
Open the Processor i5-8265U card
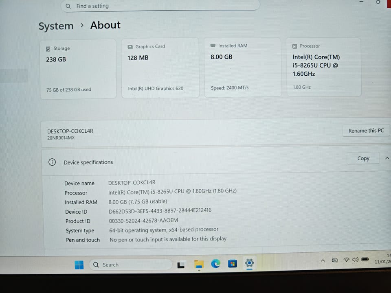324,67
